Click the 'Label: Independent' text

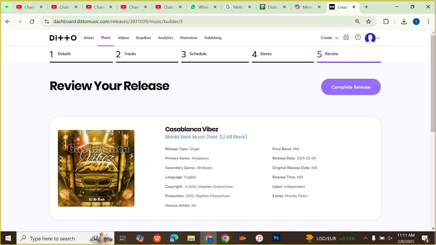[x=289, y=186]
